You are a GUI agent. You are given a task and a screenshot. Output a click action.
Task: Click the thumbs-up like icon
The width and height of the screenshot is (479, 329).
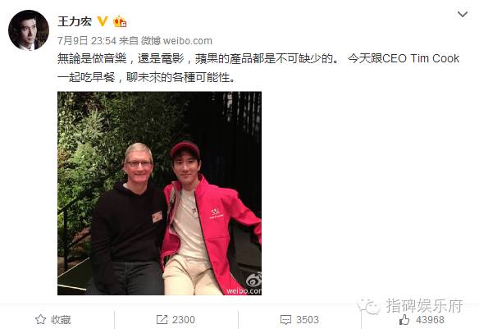pyautogui.click(x=404, y=319)
